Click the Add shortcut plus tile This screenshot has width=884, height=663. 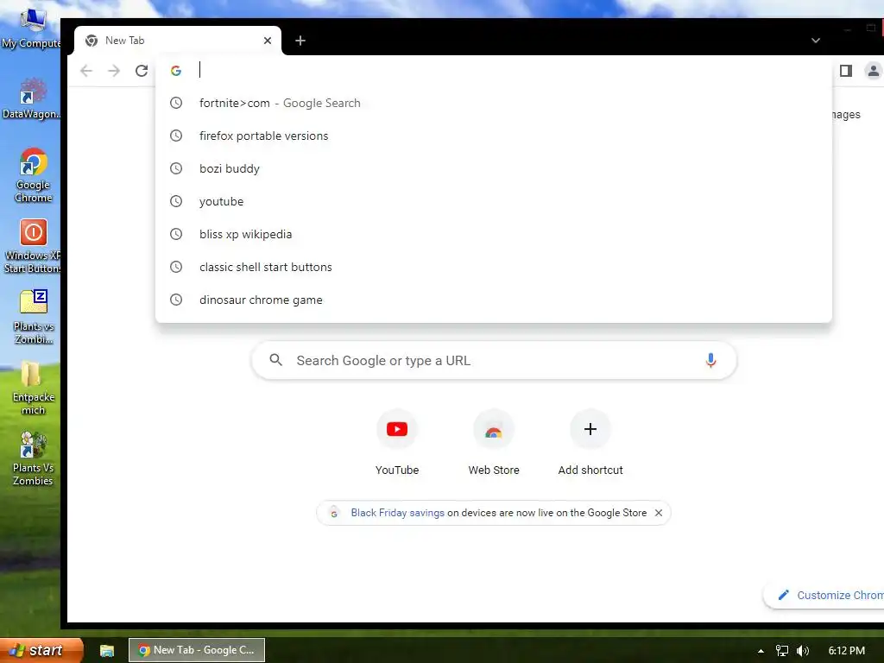point(590,443)
